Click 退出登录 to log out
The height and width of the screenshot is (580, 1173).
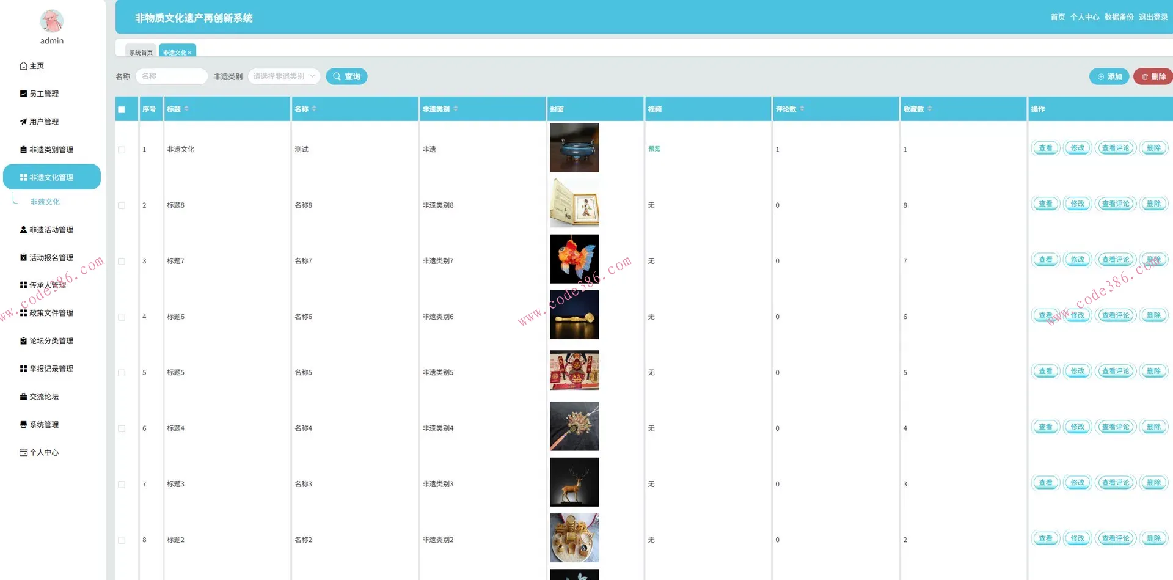coord(1153,17)
